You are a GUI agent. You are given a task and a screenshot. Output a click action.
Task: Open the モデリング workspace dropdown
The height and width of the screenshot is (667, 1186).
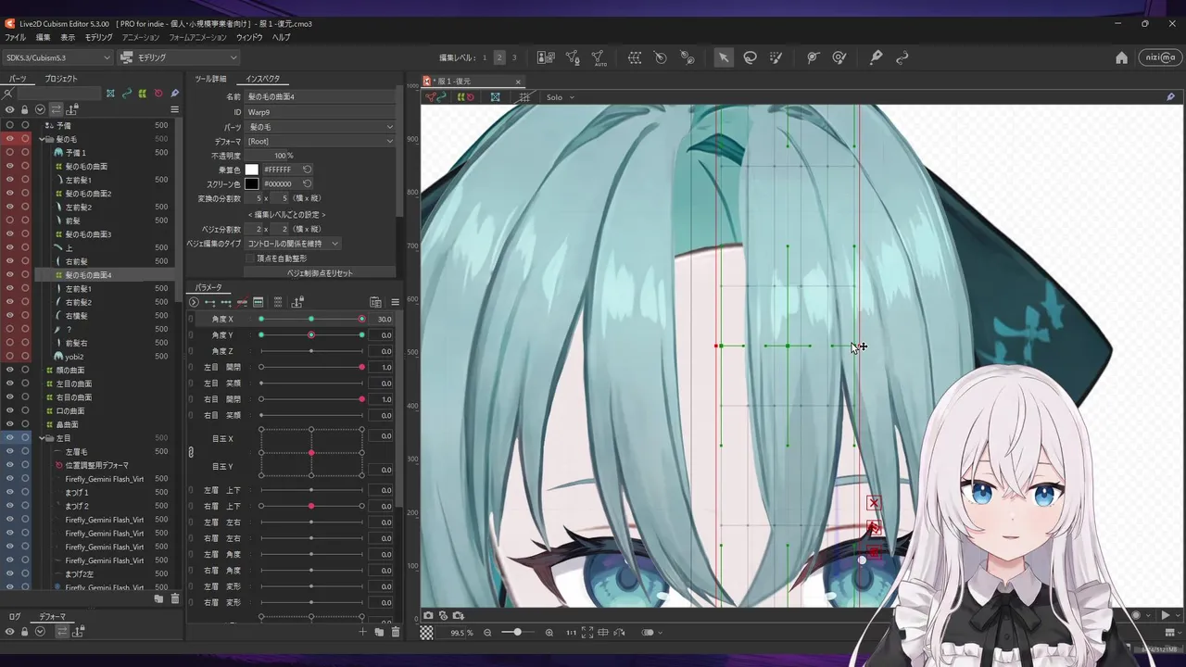coord(180,57)
